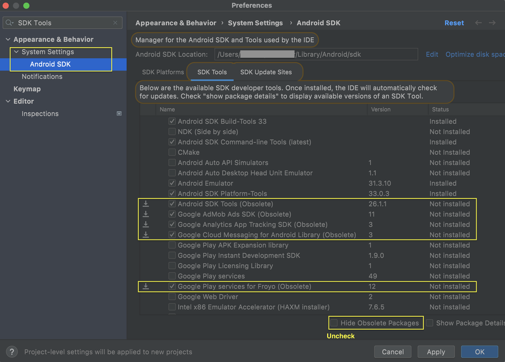Click download icon for Play services for Froyo
505x362 pixels.
[146, 286]
